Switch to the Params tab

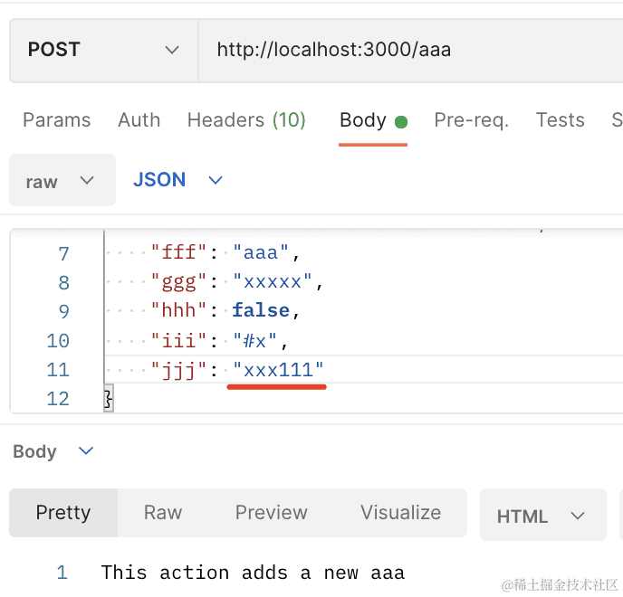(56, 120)
